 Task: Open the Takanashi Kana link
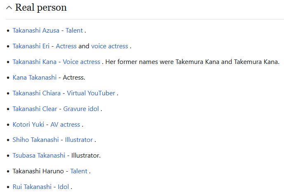click(34, 62)
